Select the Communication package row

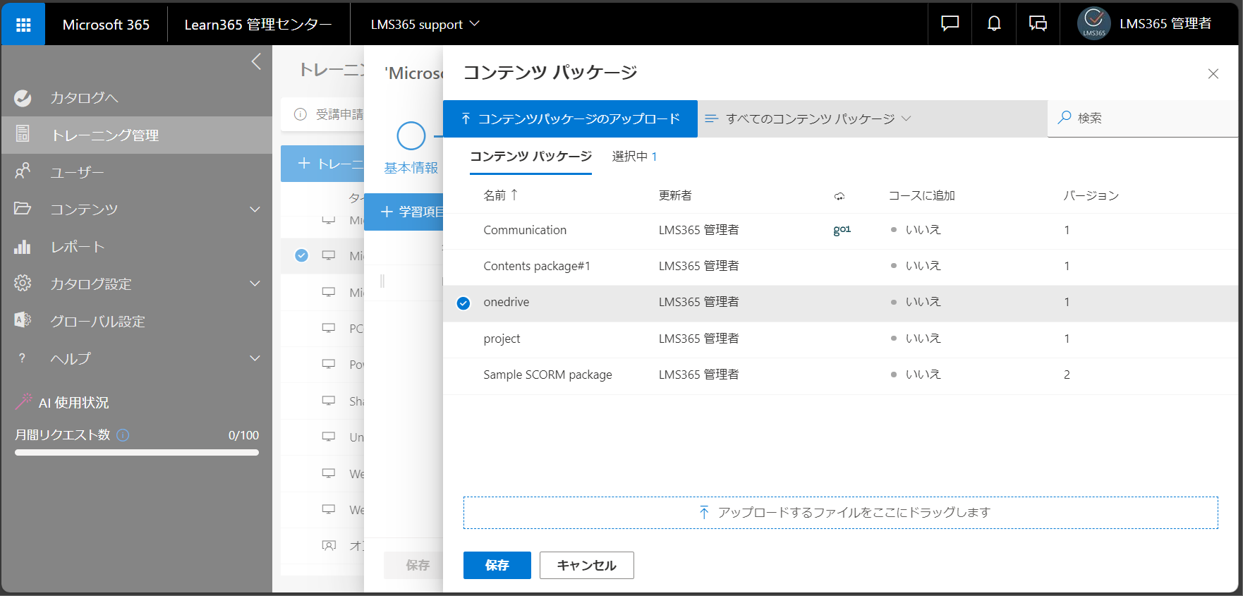(841, 231)
